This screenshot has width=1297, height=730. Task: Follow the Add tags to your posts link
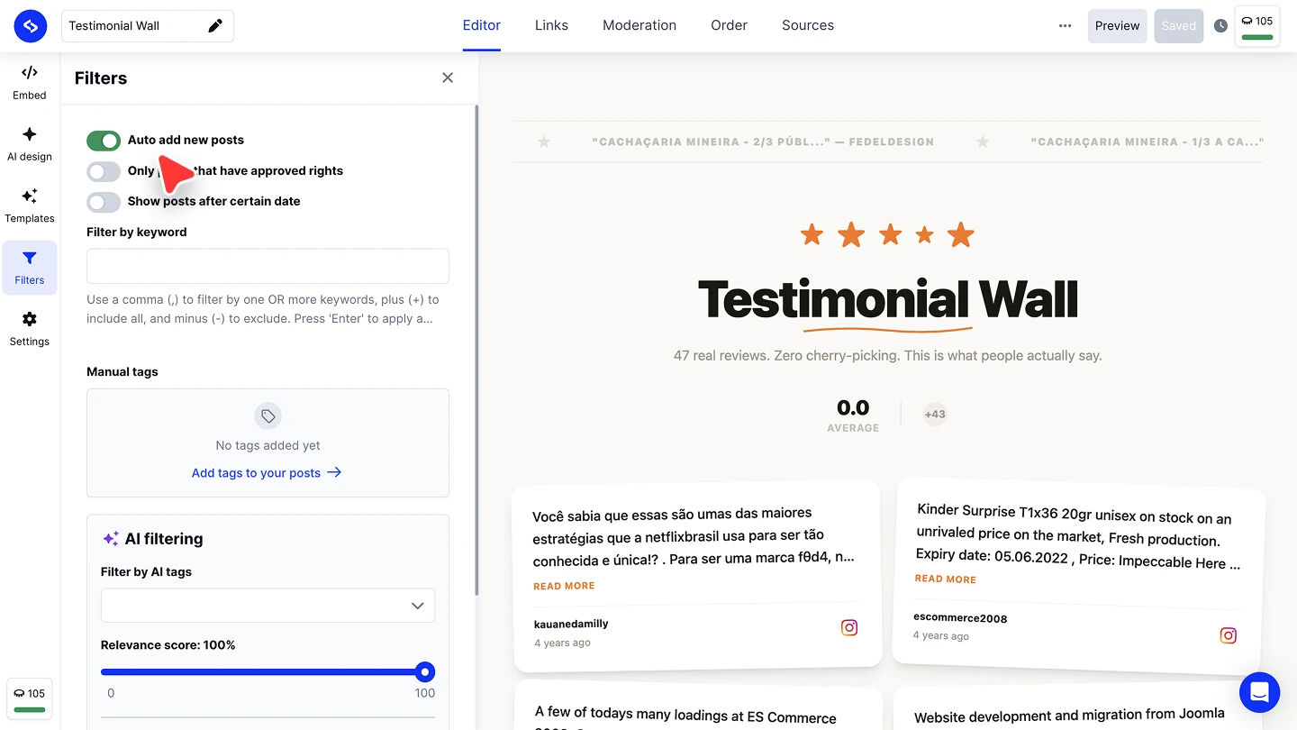click(x=267, y=472)
